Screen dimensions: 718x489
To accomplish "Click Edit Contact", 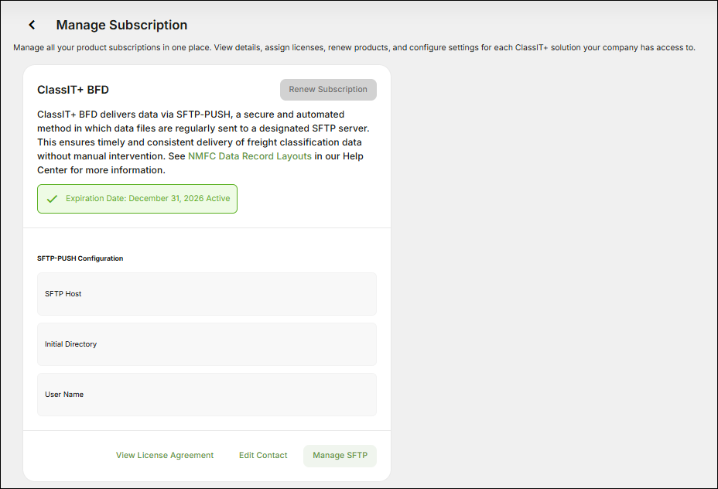I will (x=263, y=455).
